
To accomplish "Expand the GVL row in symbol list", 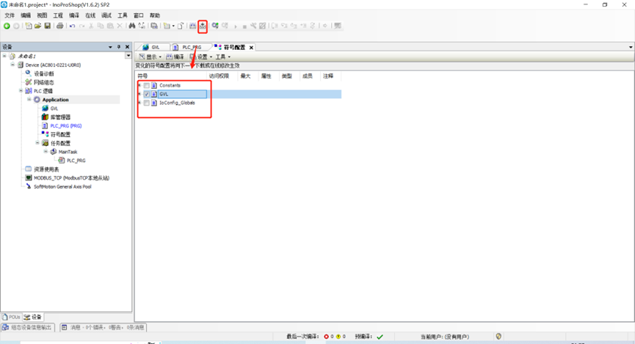I will click(x=139, y=94).
